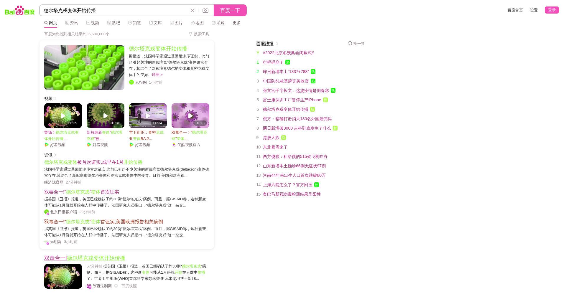
Task: Click 优酷视频官方 source icon
Action: point(174,145)
